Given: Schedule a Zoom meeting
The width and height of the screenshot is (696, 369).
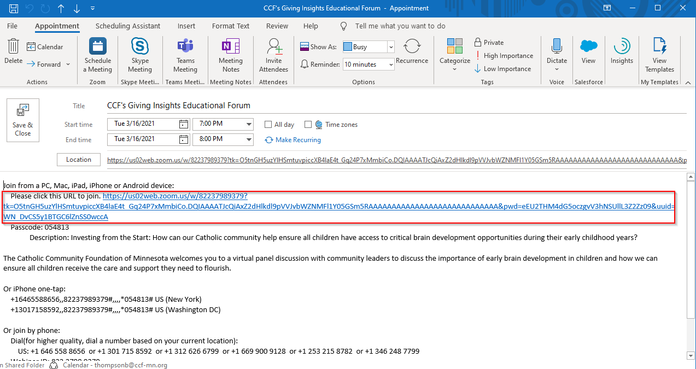Looking at the screenshot, I should (x=98, y=55).
